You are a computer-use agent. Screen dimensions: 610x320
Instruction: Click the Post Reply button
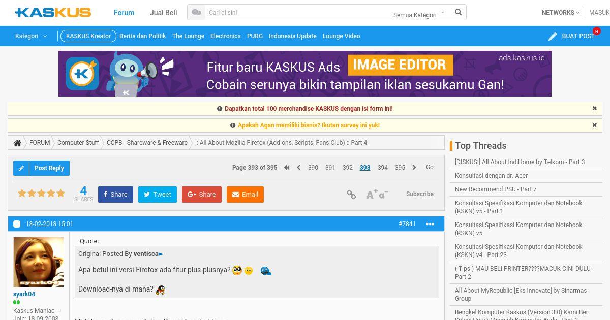[41, 168]
